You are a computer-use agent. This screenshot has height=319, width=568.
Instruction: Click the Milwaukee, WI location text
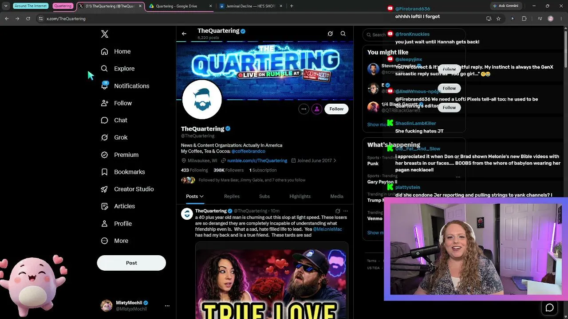point(202,161)
